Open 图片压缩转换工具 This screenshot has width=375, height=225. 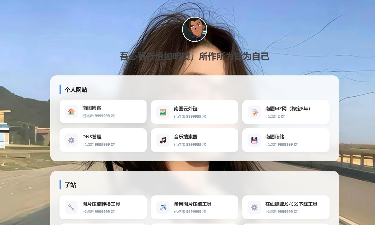(103, 207)
